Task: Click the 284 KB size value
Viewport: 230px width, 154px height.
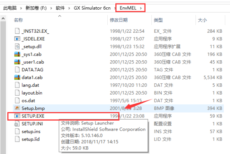Action: pos(215,31)
